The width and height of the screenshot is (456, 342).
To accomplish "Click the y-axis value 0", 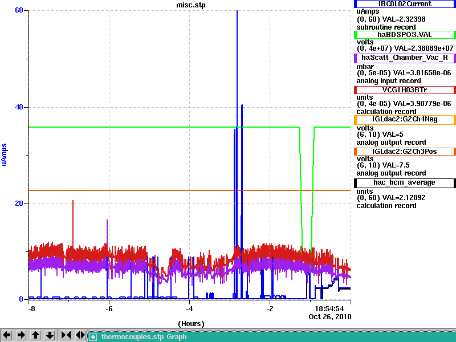I will (x=21, y=299).
